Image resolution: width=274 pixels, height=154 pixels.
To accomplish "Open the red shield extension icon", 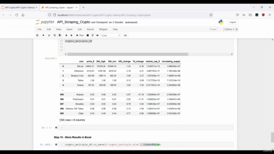I will tap(263, 15).
